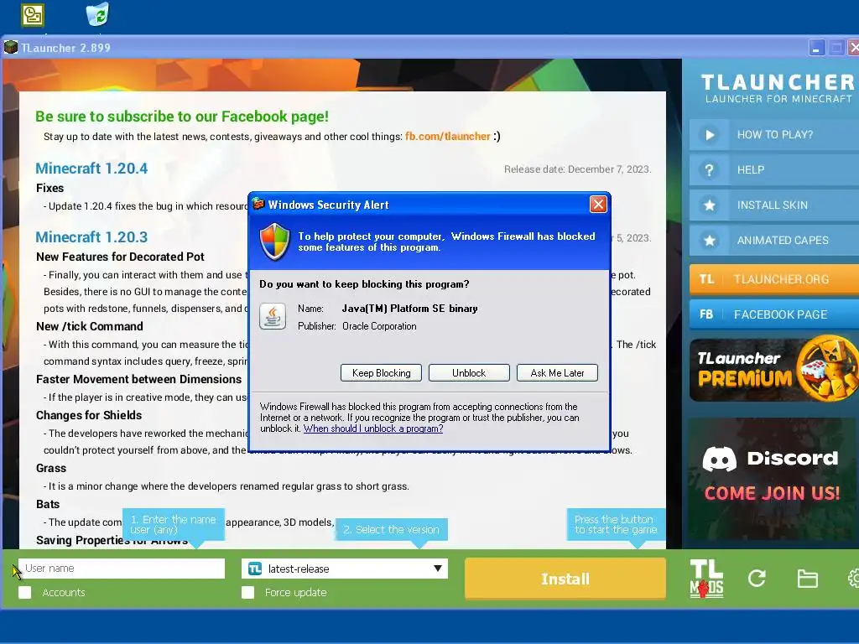Click the 'Bats' section heading

point(48,504)
